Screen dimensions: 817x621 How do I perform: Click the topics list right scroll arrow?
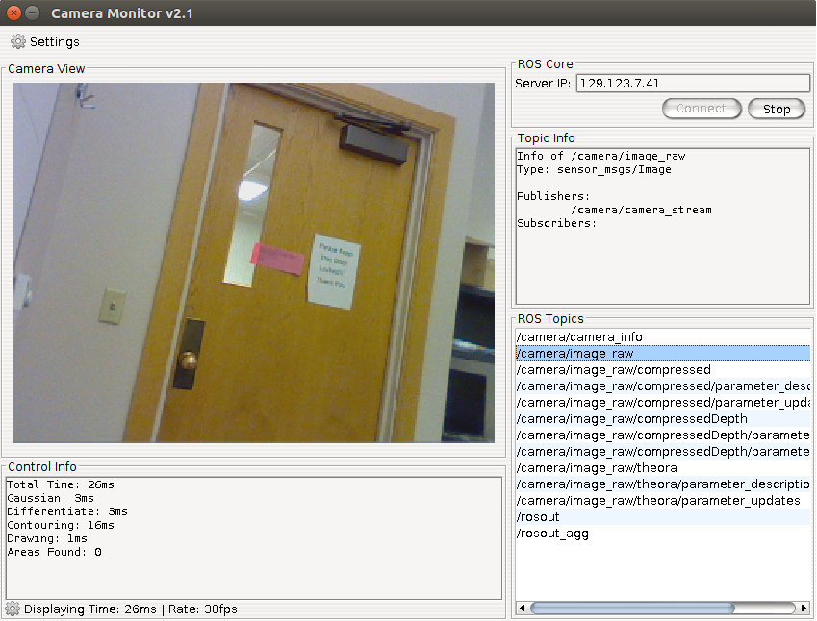tap(804, 608)
